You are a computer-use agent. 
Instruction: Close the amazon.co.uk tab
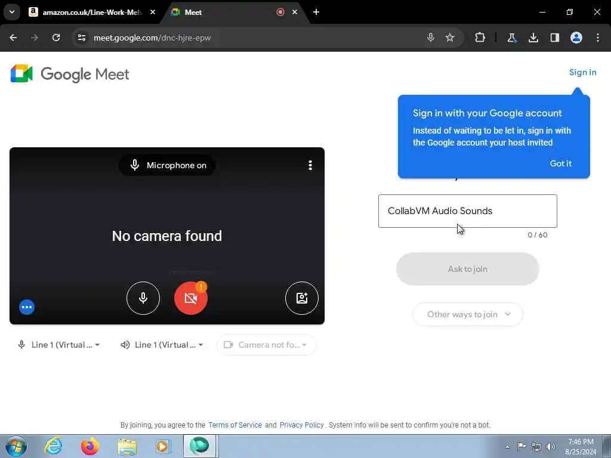pos(153,12)
